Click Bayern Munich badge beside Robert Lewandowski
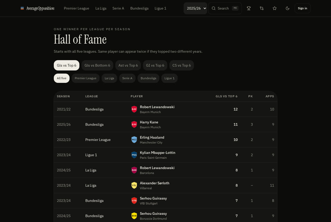The image size is (331, 222). pos(134,109)
